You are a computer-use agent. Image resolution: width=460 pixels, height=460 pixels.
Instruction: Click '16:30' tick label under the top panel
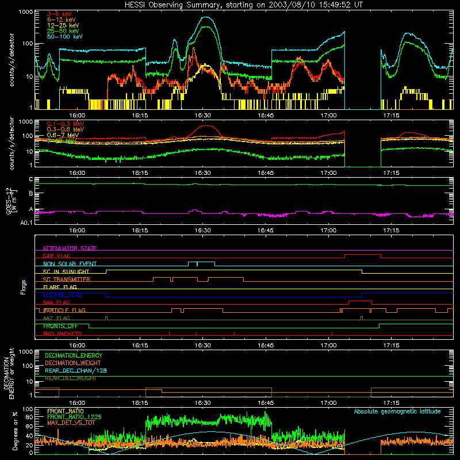point(203,116)
